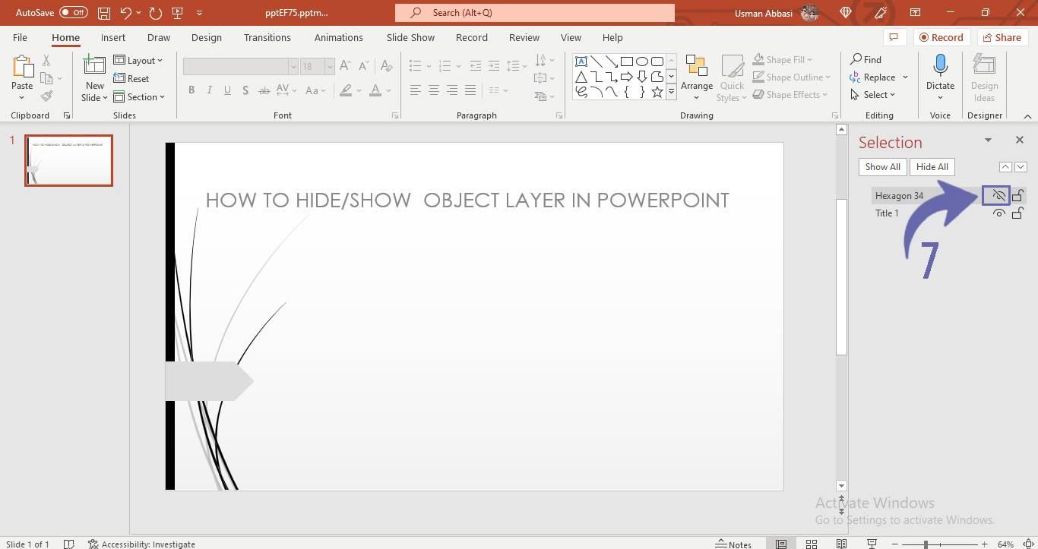Toggle Notes pane in status bar
This screenshot has height=549, width=1038.
734,544
